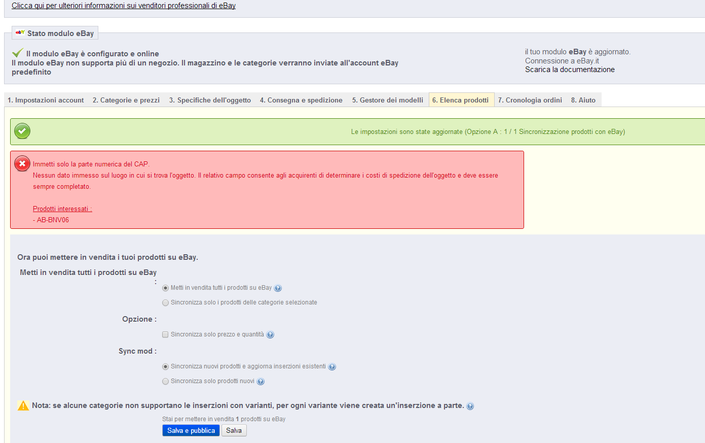Screen dimensions: 705x443
Task: Click the 'Salva e pubblica' button
Action: click(x=191, y=430)
